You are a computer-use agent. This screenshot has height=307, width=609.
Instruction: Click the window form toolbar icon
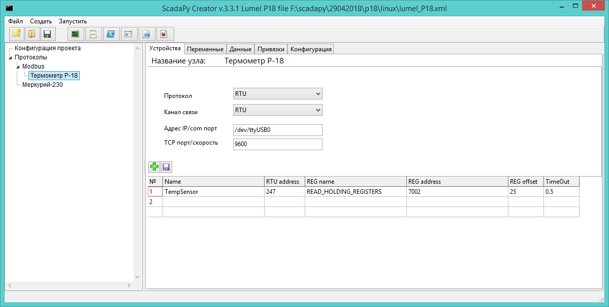pyautogui.click(x=129, y=34)
